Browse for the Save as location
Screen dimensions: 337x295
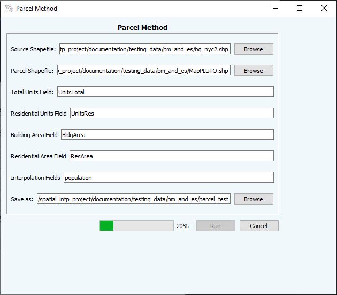tap(254, 199)
